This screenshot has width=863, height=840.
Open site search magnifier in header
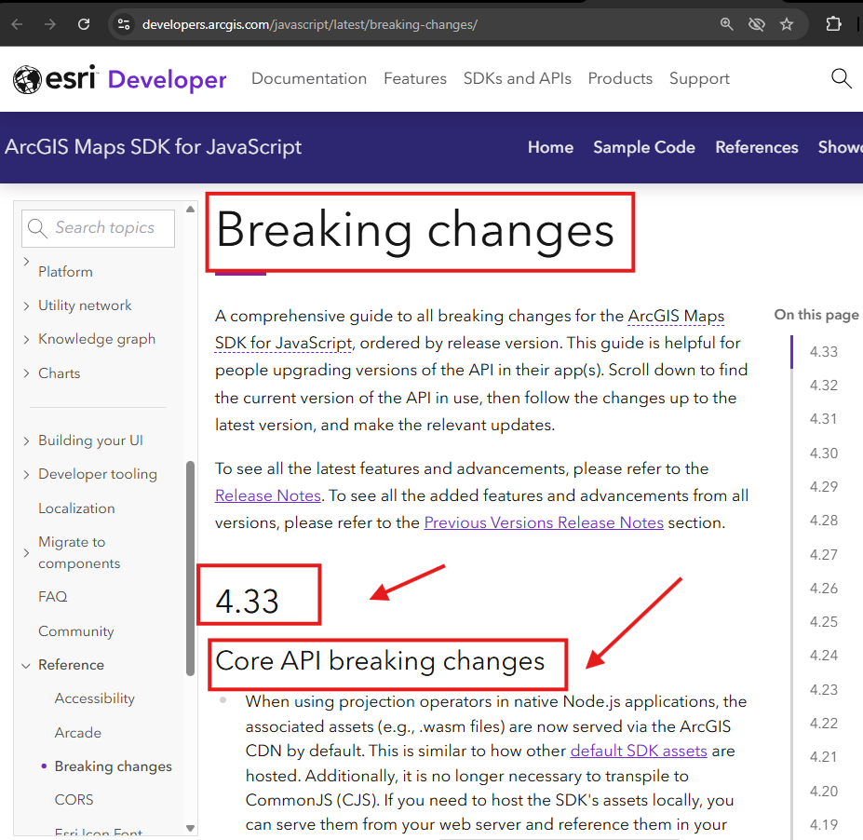point(841,79)
